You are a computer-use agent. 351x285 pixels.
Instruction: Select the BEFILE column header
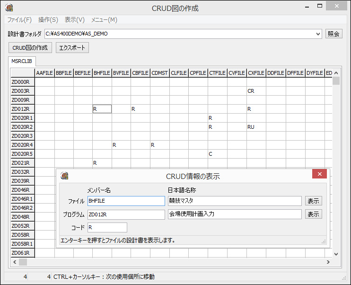(x=83, y=73)
